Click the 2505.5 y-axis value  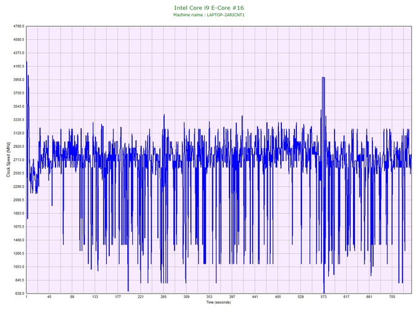(18, 173)
